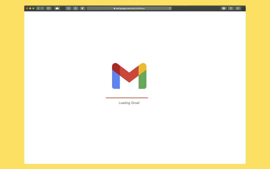270x169 pixels.
Task: Open the Share menu
Action: 231,8
